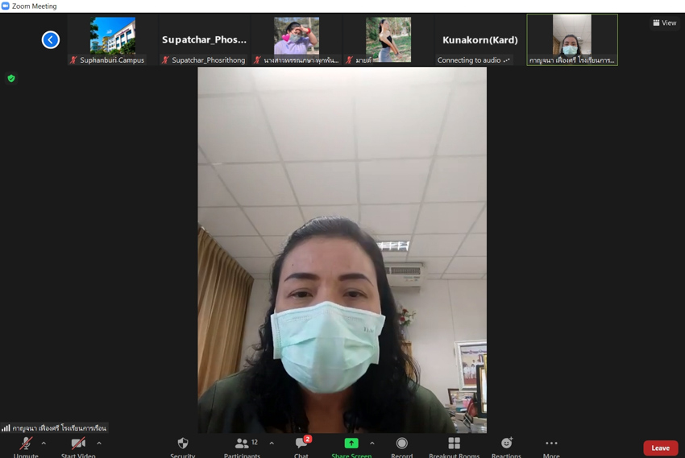
Task: Click the signal strength bars icon
Action: tap(6, 428)
